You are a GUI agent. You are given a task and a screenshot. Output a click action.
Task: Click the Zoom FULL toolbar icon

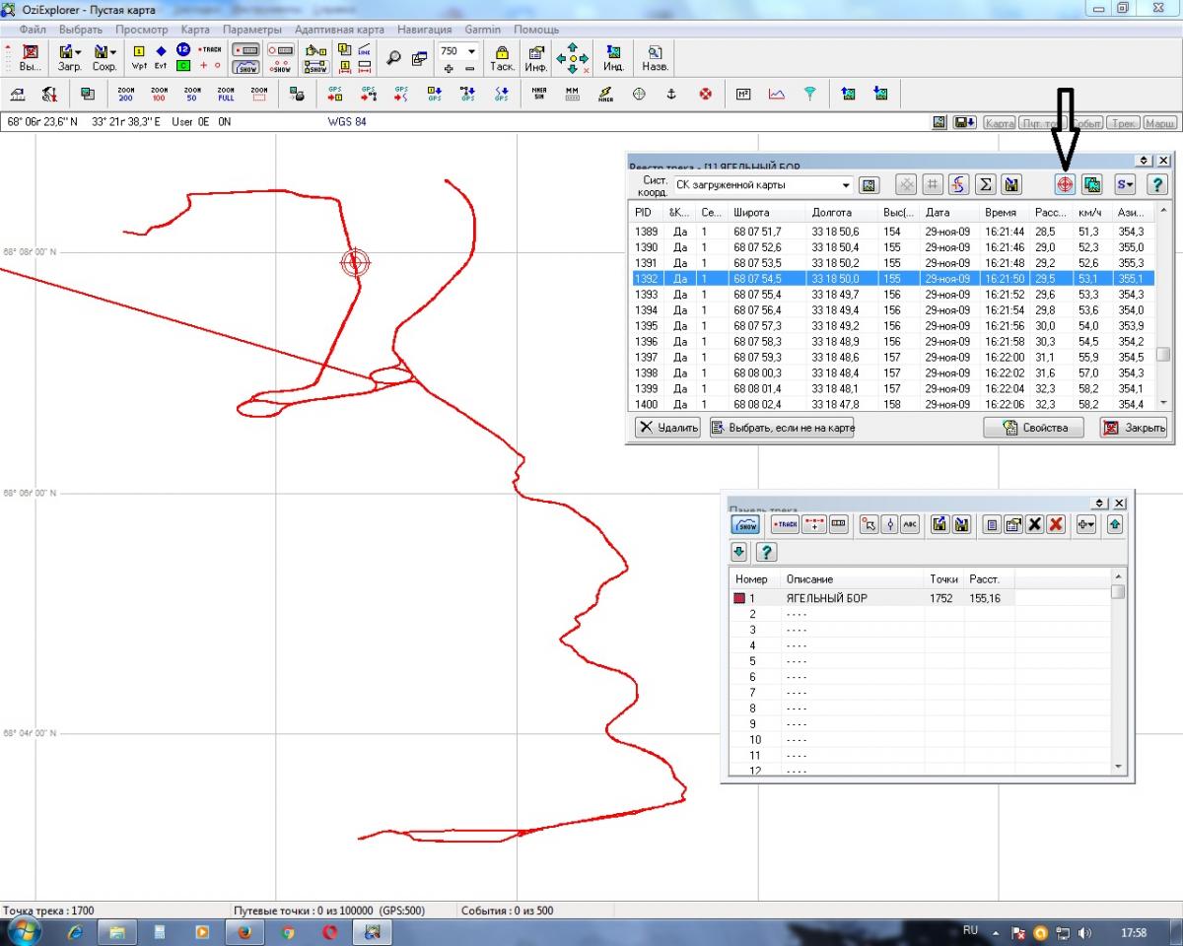point(226,94)
